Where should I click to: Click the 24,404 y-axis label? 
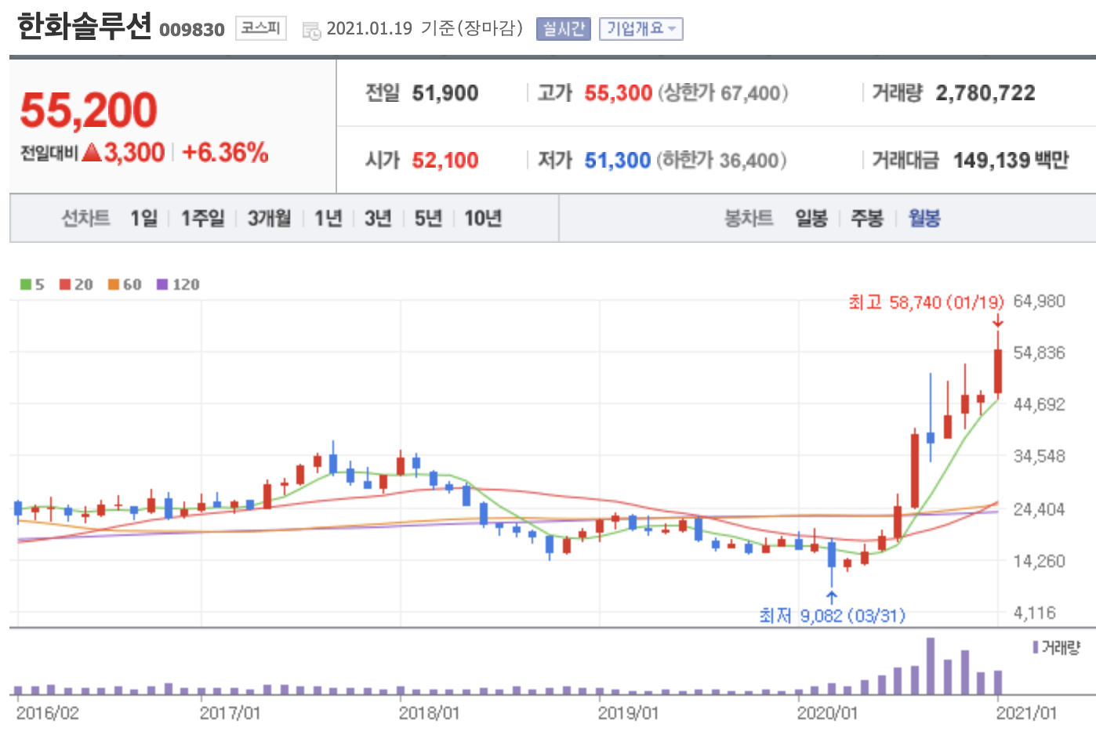pos(1040,509)
